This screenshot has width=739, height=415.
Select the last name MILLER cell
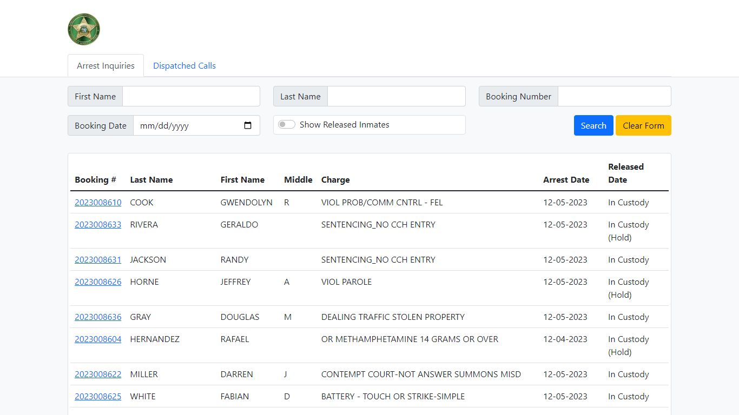tap(143, 374)
